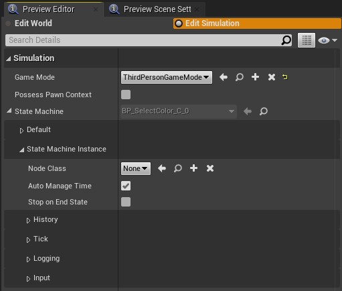The width and height of the screenshot is (342, 291).
Task: Clear Game Mode with X icon
Action: click(272, 77)
